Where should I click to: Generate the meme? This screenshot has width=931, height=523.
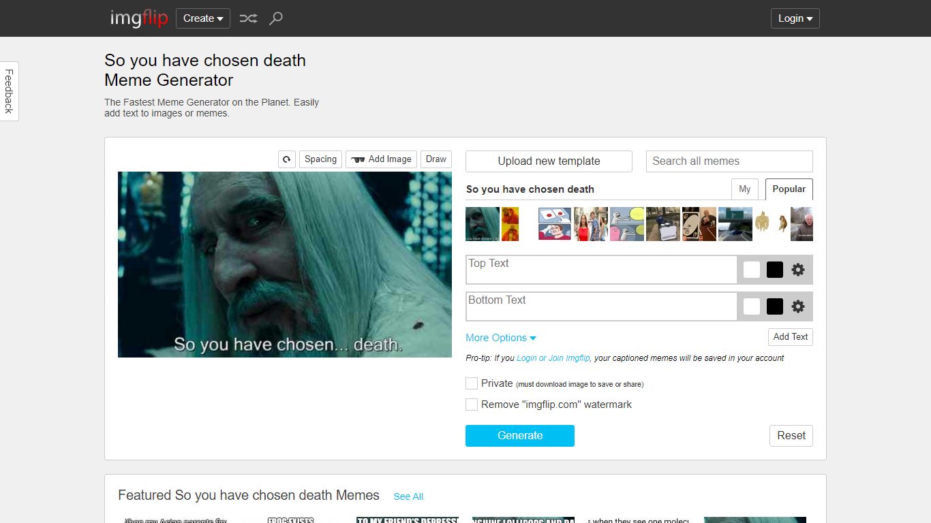520,436
